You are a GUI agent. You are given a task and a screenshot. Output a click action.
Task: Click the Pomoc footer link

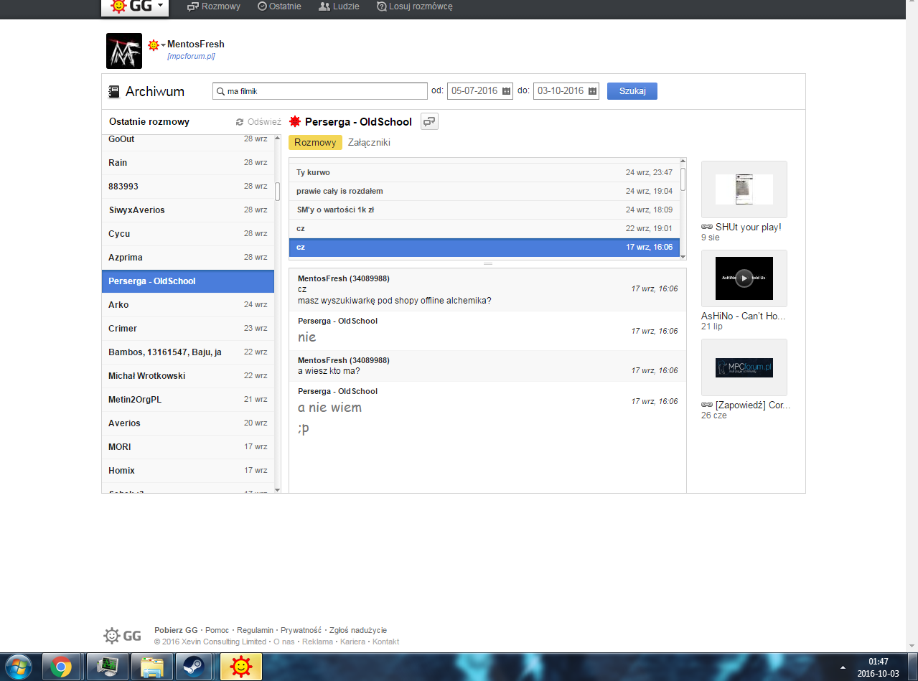pyautogui.click(x=217, y=631)
